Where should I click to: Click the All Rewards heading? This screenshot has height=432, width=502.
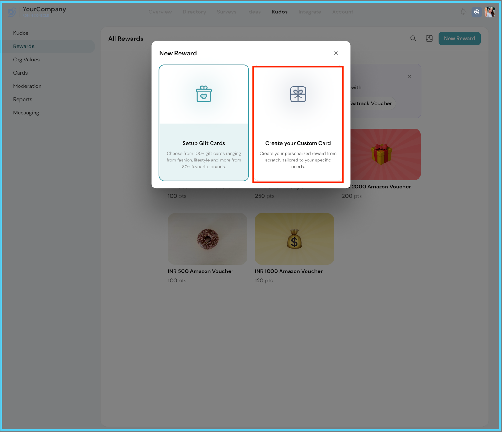126,39
